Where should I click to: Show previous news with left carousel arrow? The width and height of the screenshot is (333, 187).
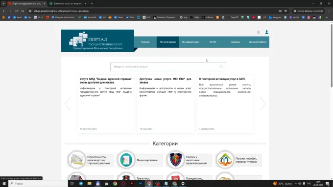[68, 104]
